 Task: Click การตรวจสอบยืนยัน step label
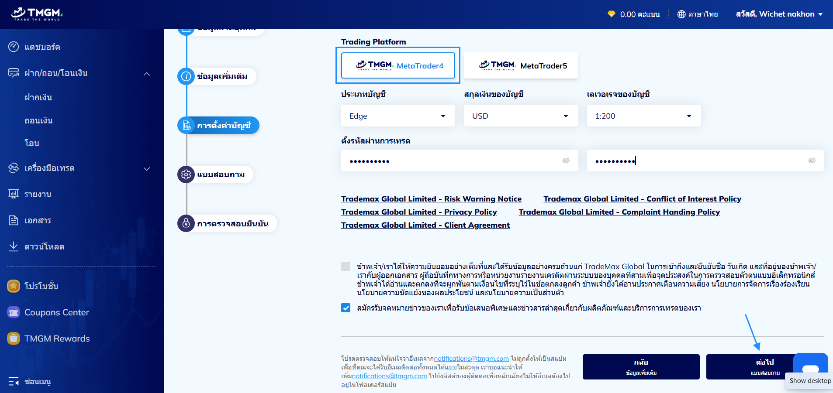(233, 223)
